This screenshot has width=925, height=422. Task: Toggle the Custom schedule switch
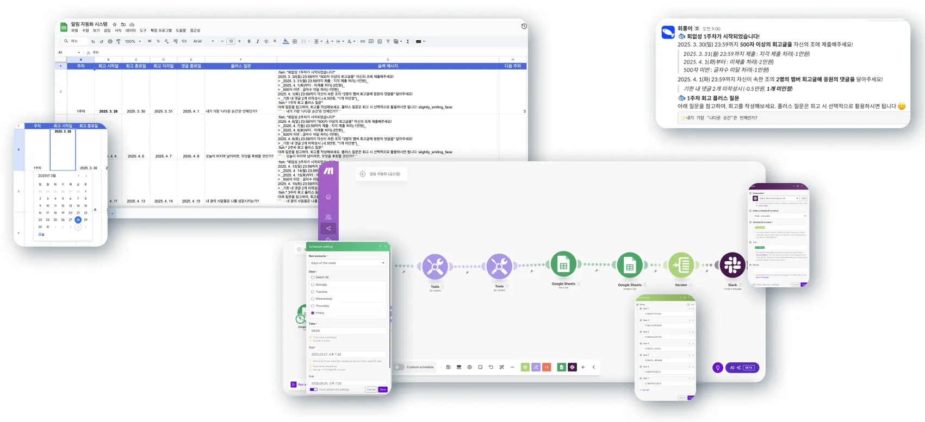[x=399, y=367]
